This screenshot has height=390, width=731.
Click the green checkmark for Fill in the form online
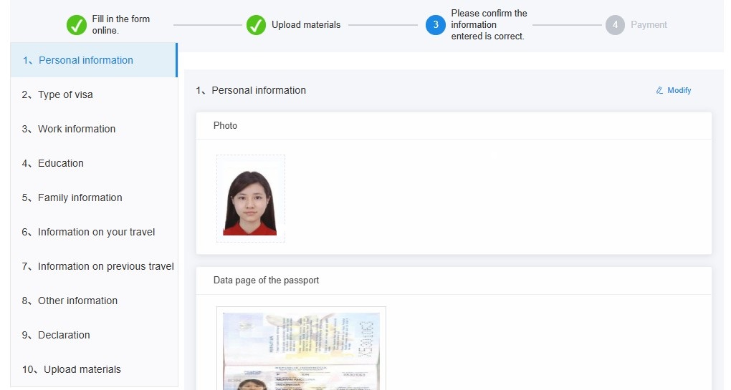(x=77, y=25)
